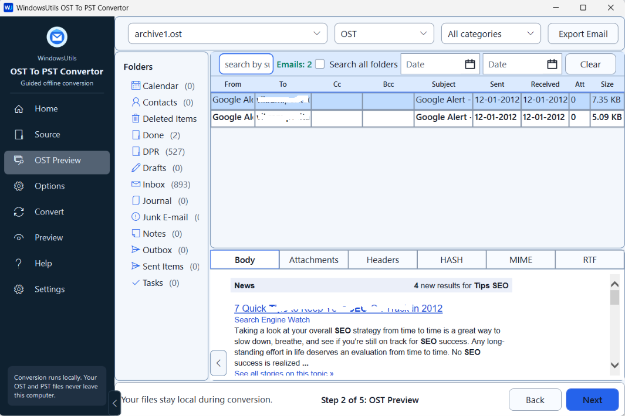
Task: Select the email sized 5.09 KB
Action: (x=417, y=117)
